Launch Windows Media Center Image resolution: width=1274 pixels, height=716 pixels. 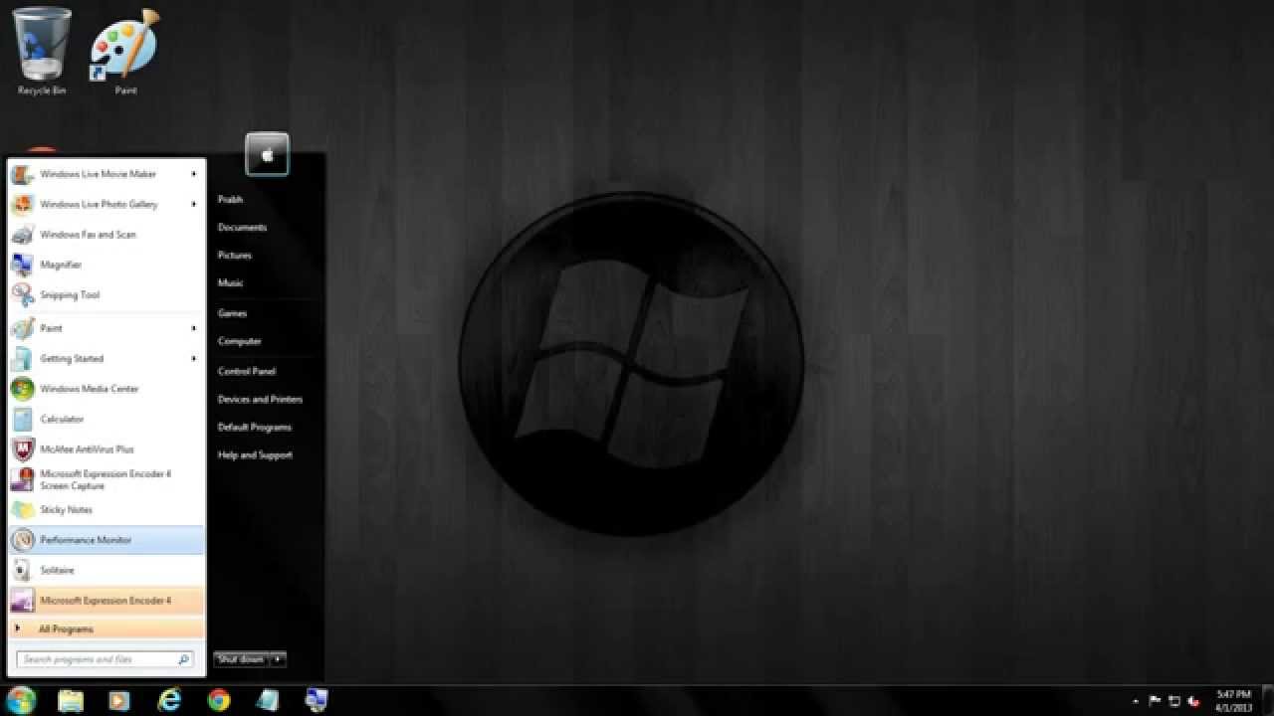click(x=106, y=389)
